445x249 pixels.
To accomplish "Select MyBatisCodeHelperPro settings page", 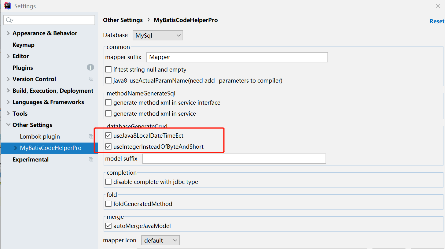I will pos(50,148).
